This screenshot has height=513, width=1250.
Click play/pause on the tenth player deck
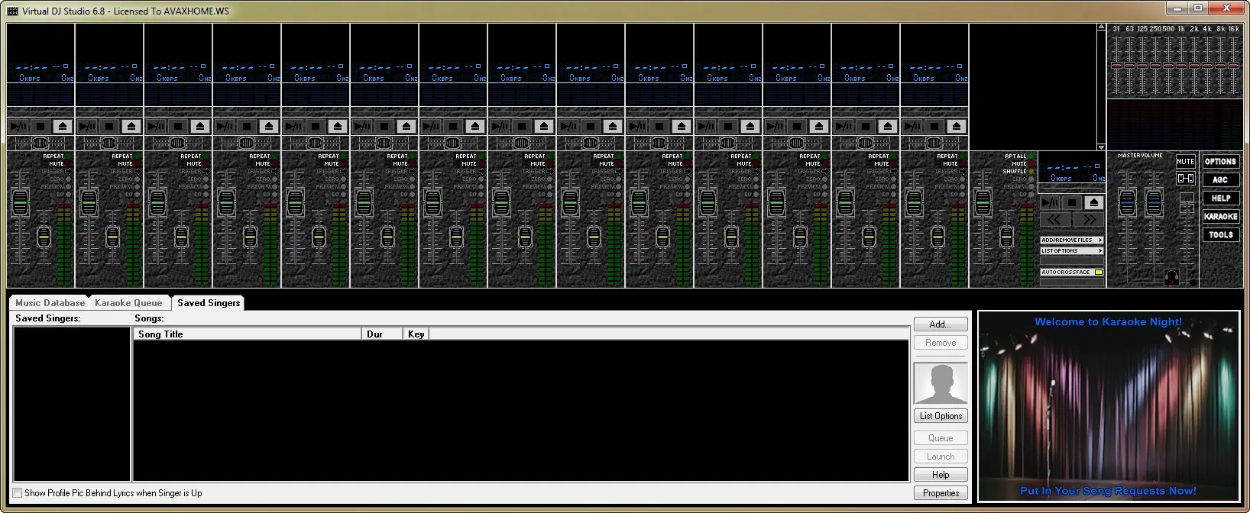pyautogui.click(x=637, y=126)
